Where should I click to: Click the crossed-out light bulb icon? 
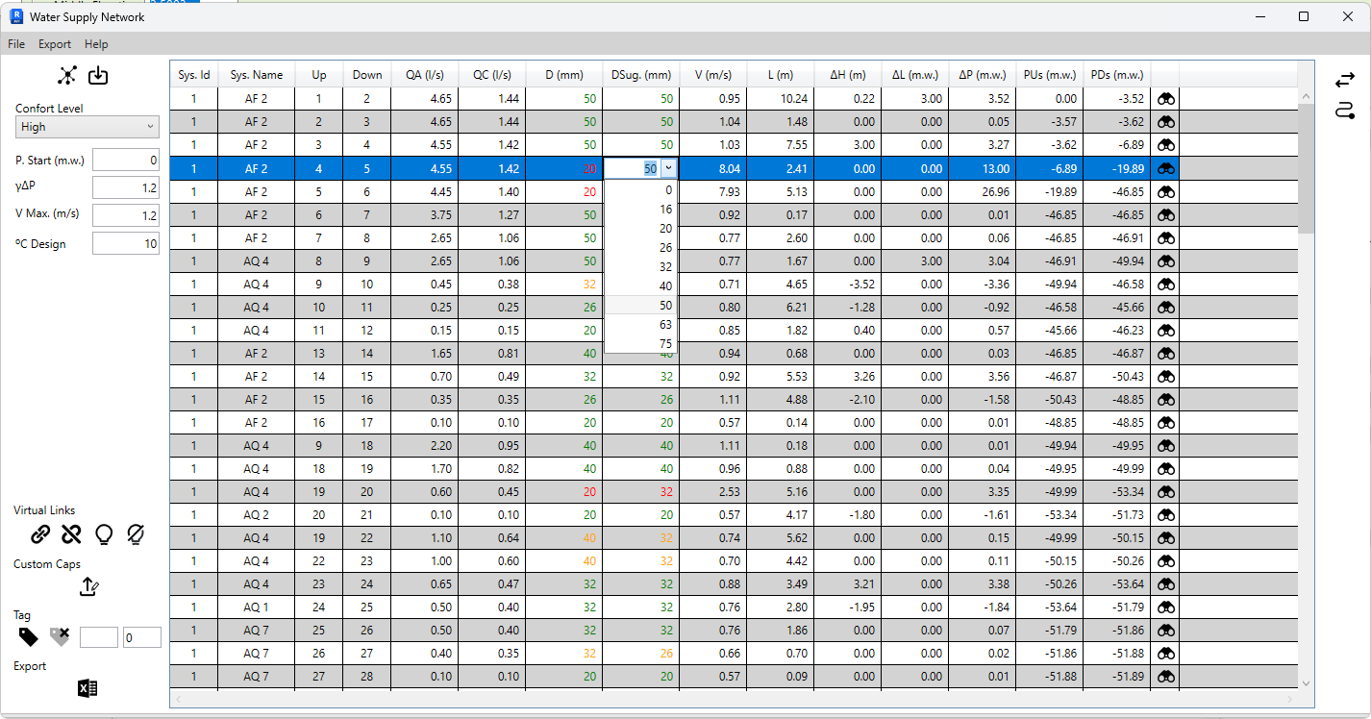point(136,533)
